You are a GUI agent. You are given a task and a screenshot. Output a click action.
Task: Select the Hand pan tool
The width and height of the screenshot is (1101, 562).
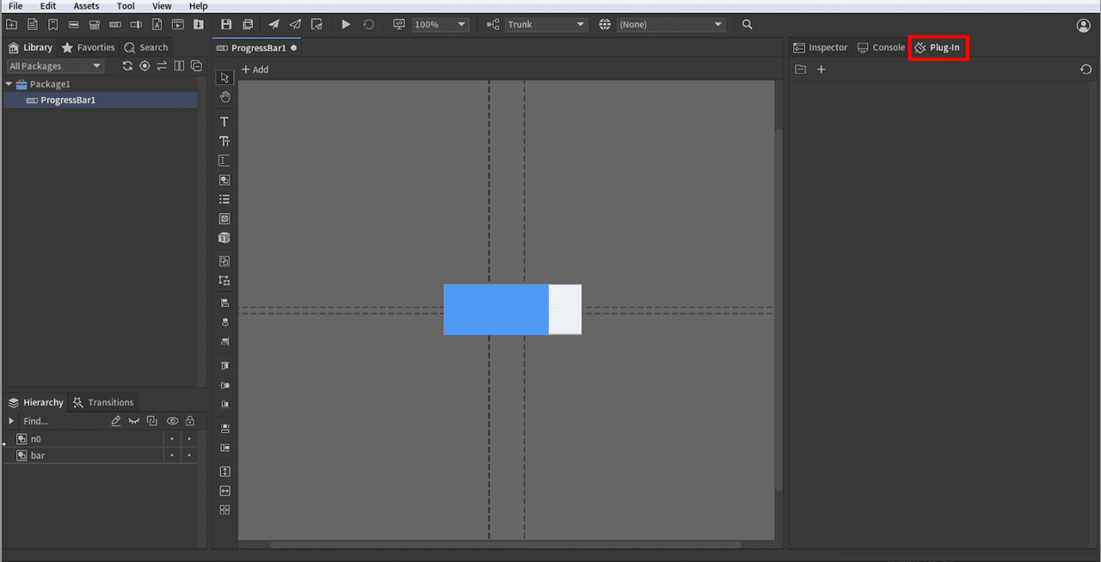coord(225,98)
